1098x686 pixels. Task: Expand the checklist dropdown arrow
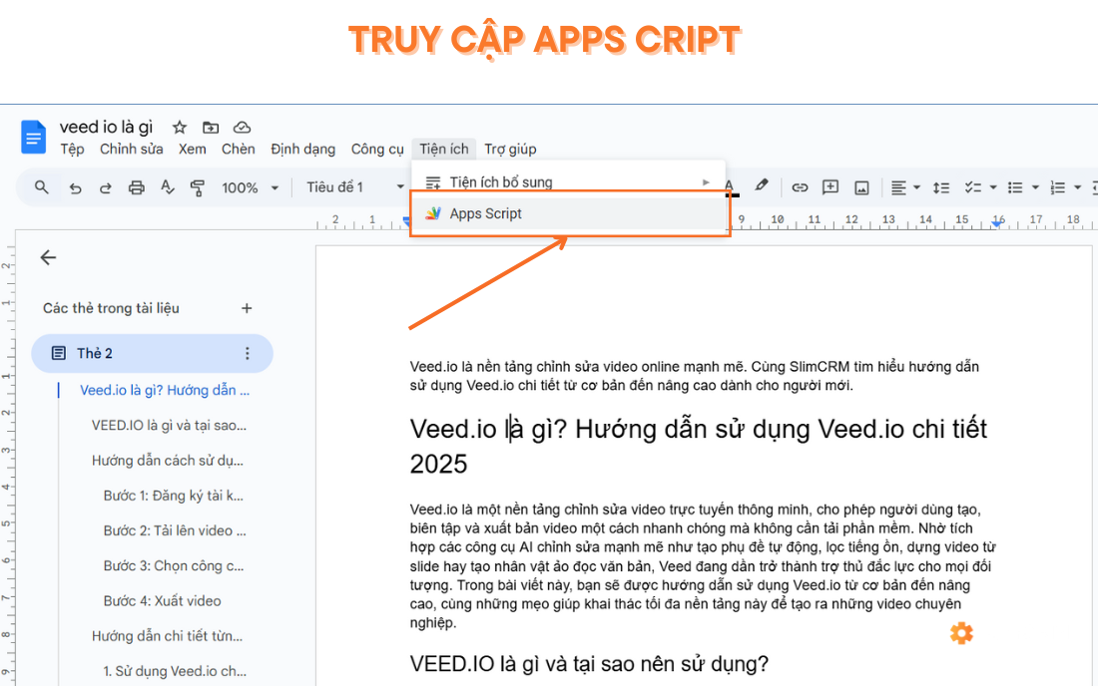coord(993,187)
